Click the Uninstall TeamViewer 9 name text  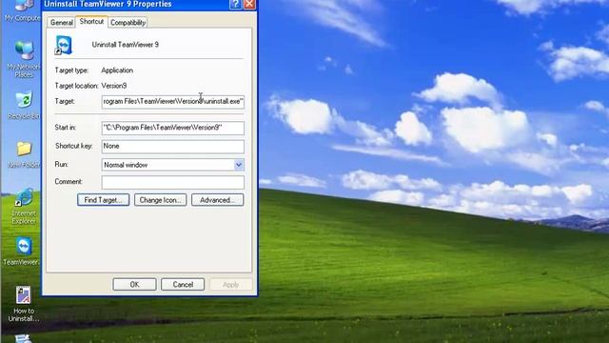pos(125,45)
